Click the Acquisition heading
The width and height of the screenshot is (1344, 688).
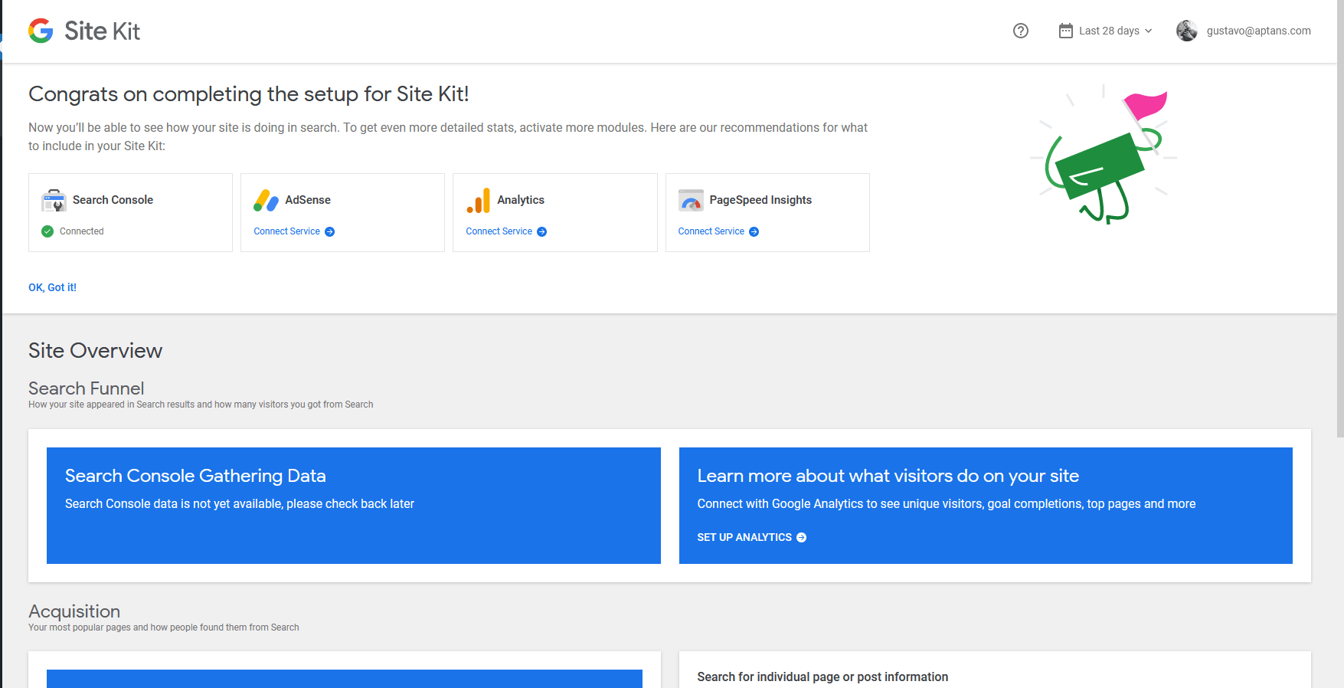(74, 611)
